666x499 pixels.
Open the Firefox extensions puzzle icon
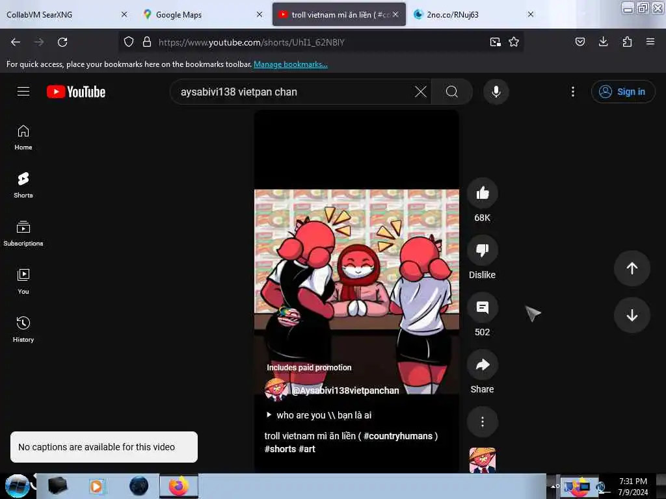pyautogui.click(x=627, y=42)
